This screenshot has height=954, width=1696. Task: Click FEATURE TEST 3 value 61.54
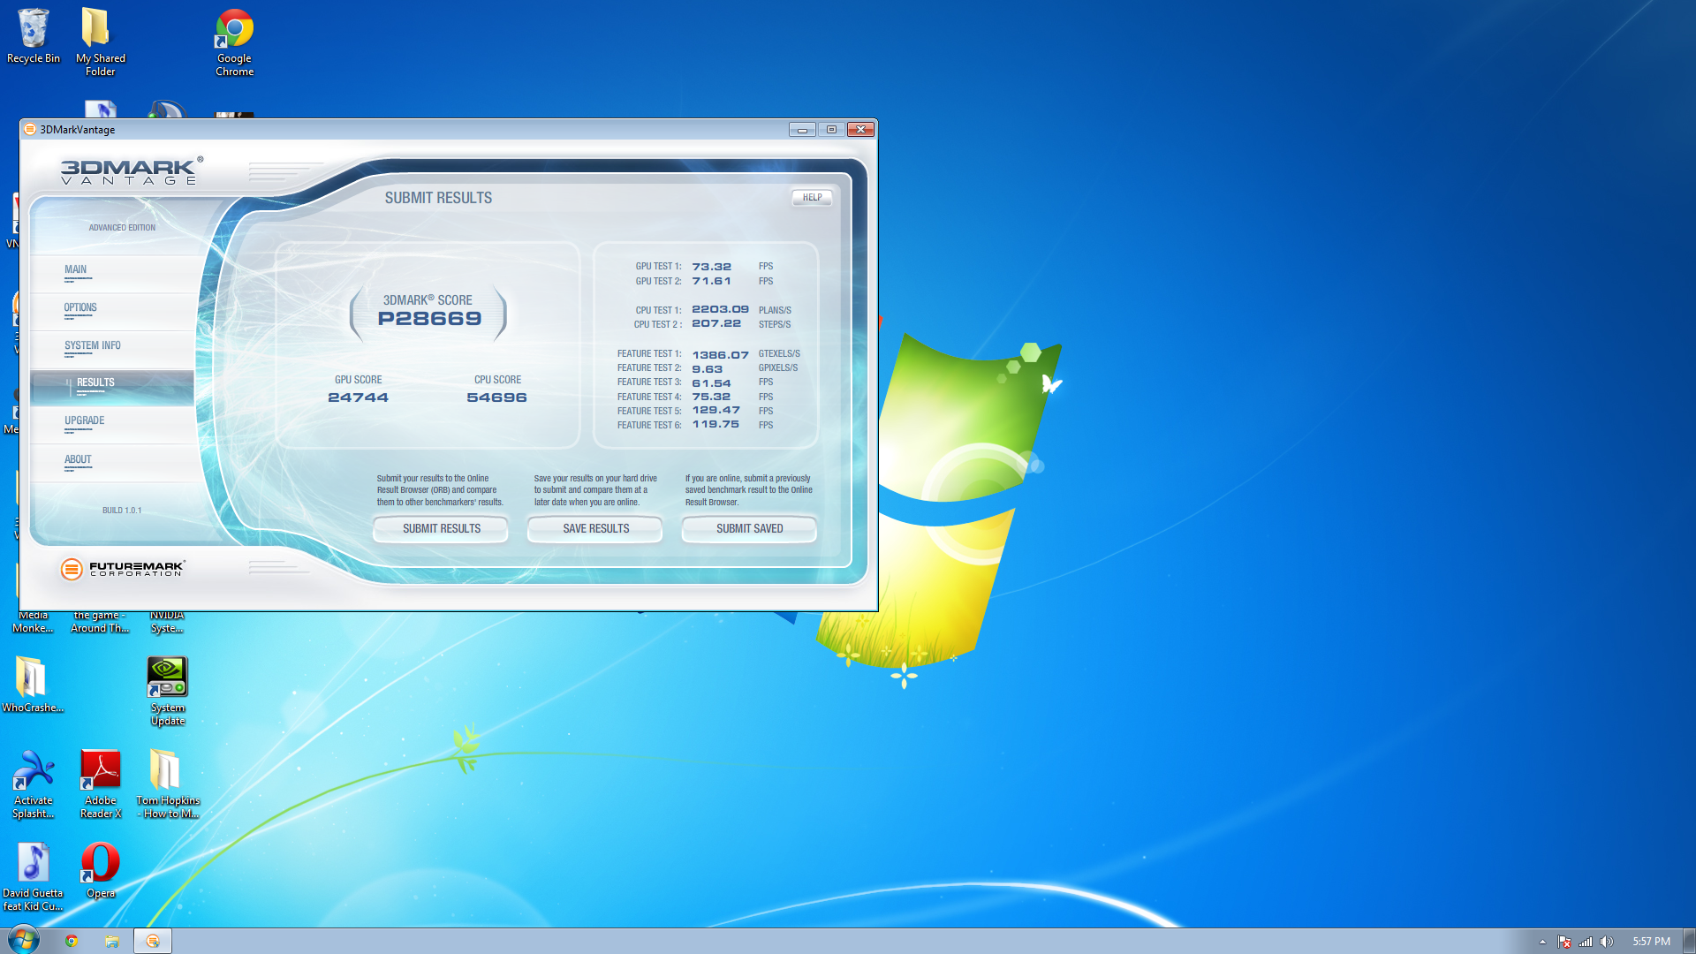pyautogui.click(x=711, y=383)
